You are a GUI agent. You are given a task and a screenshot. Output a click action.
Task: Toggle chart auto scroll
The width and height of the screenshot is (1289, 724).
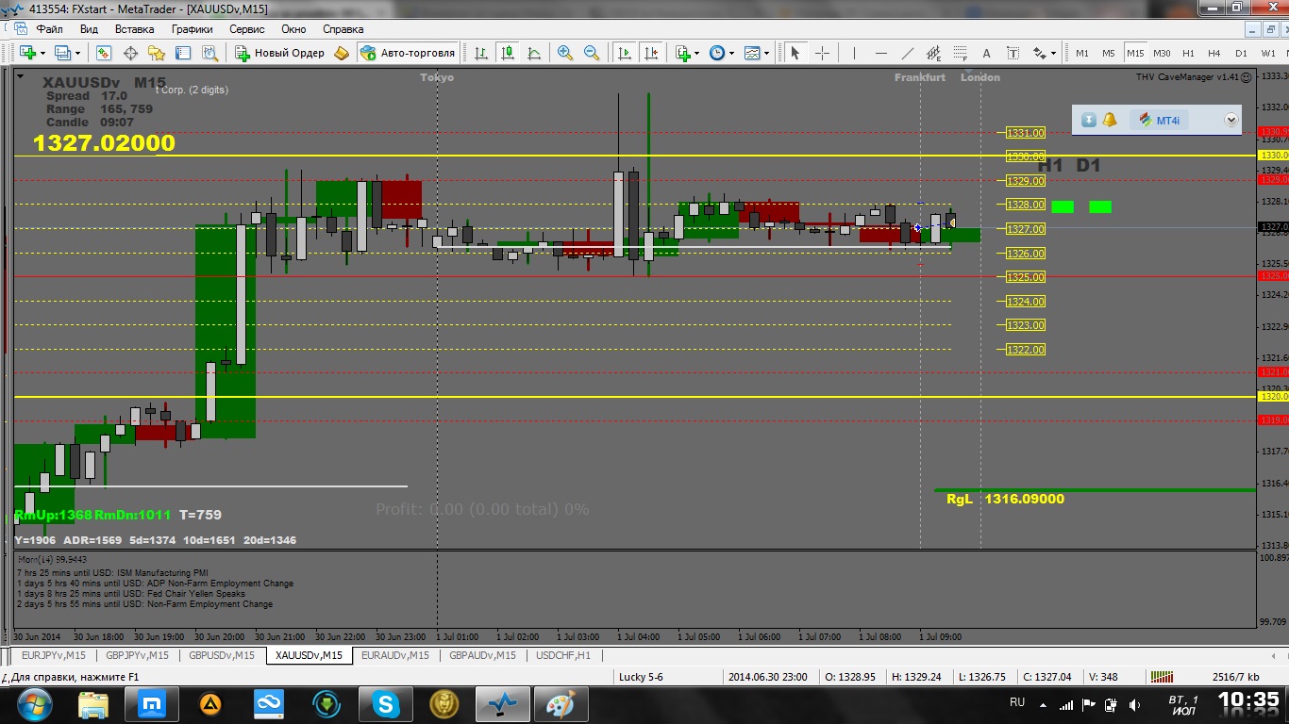point(624,53)
